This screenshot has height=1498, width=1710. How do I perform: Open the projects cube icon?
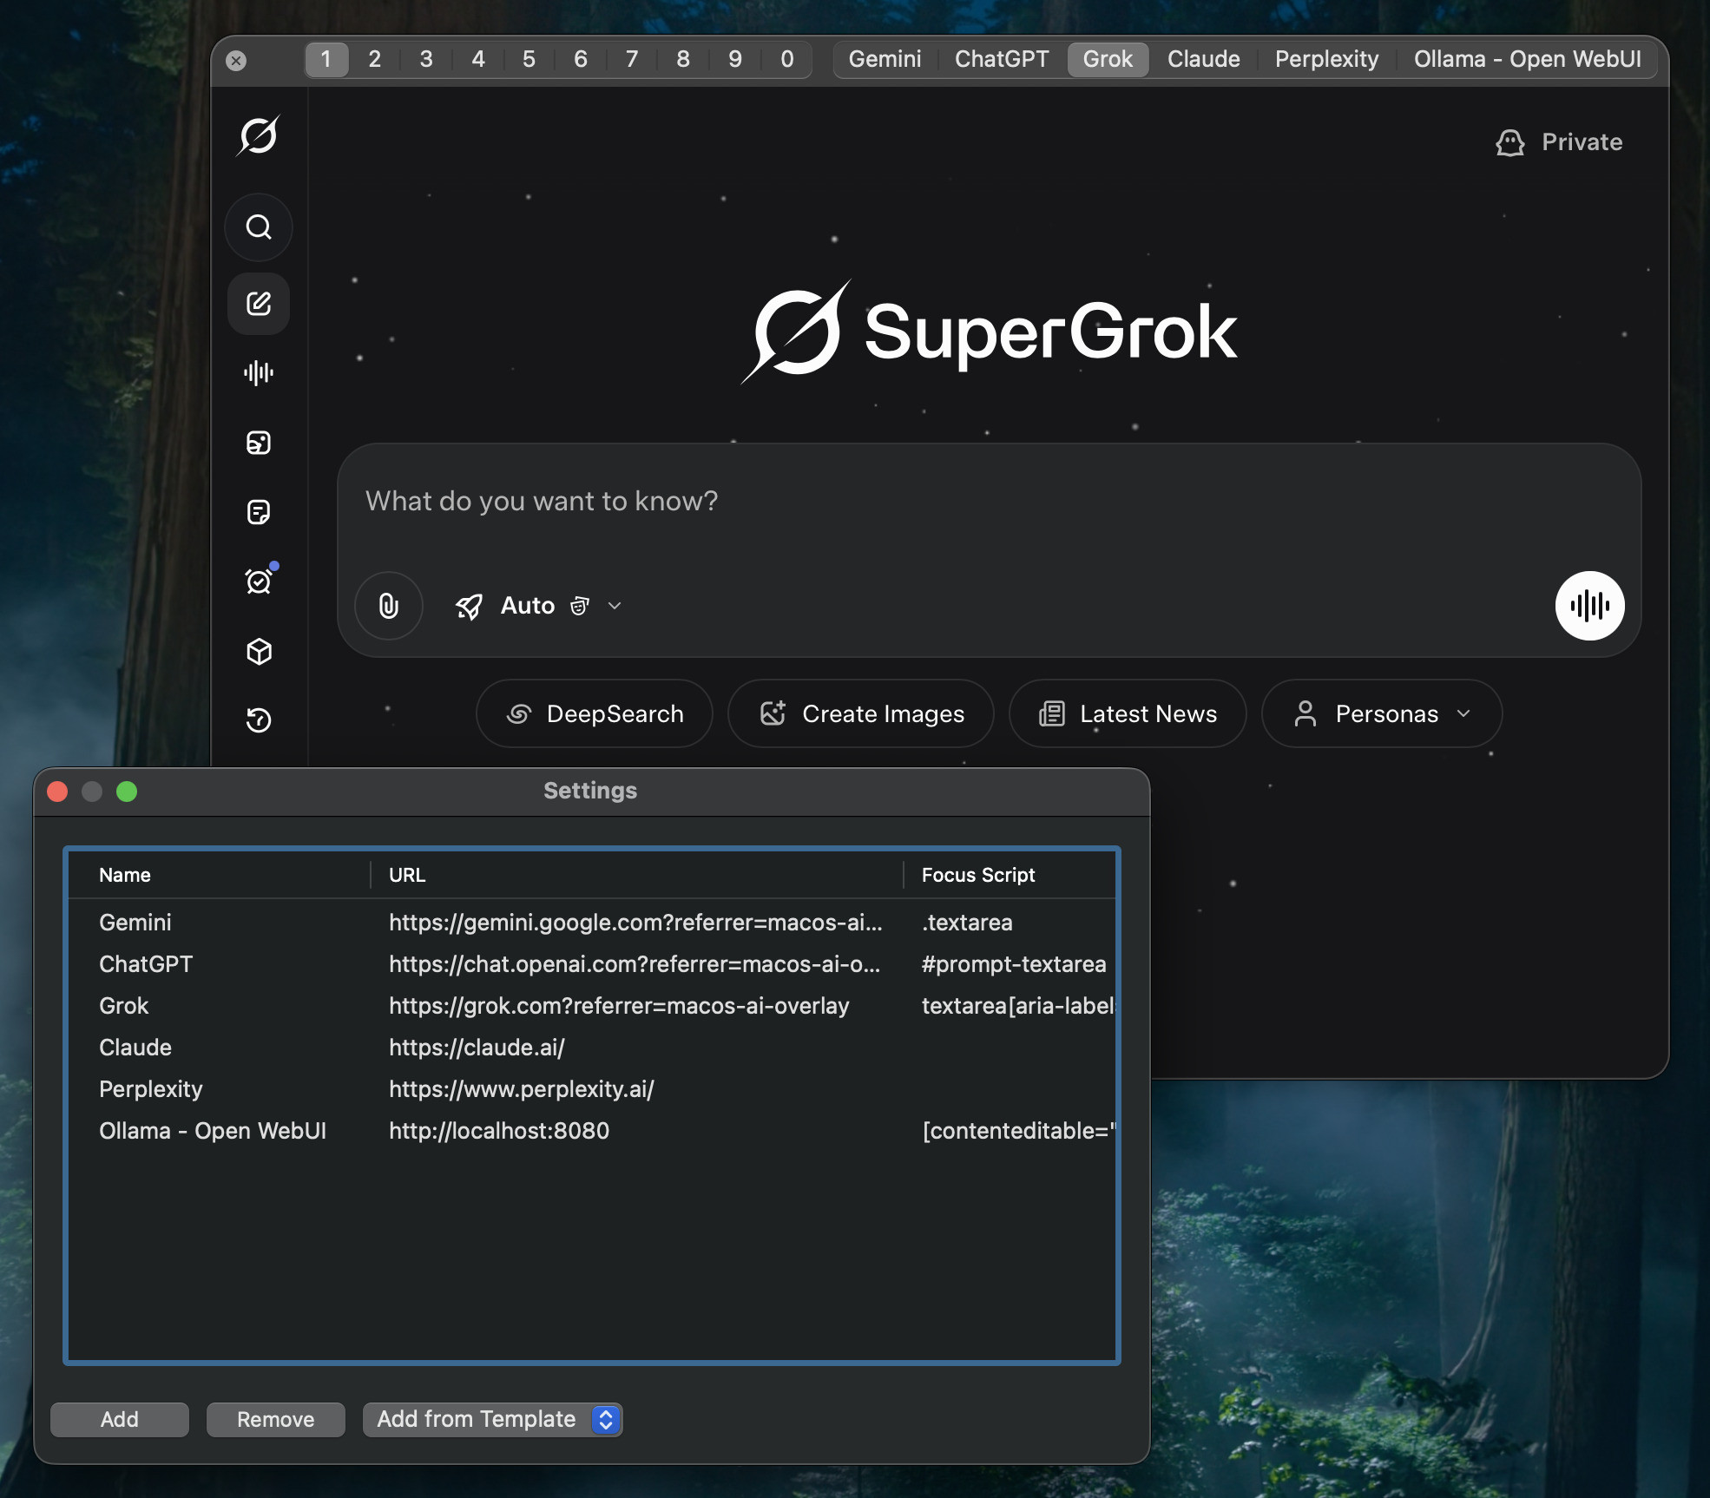tap(259, 651)
